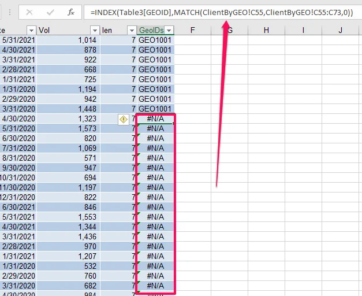
Task: Select Vol cell with value 1,014
Action: point(68,40)
